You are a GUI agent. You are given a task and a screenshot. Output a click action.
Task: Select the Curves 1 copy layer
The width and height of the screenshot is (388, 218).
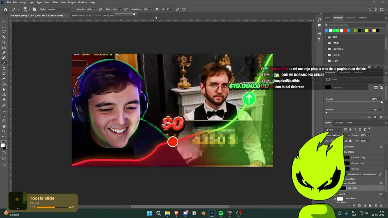358,163
